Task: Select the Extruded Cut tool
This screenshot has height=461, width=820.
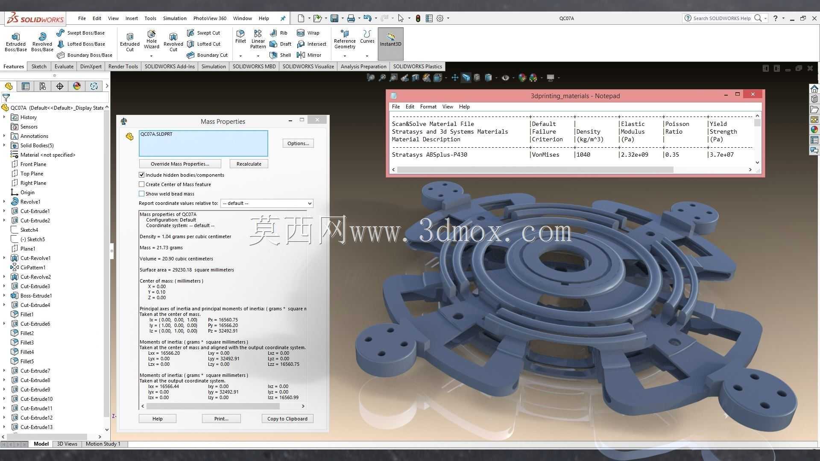Action: pos(130,42)
